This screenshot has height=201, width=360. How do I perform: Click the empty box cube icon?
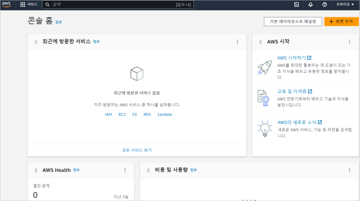click(x=137, y=74)
